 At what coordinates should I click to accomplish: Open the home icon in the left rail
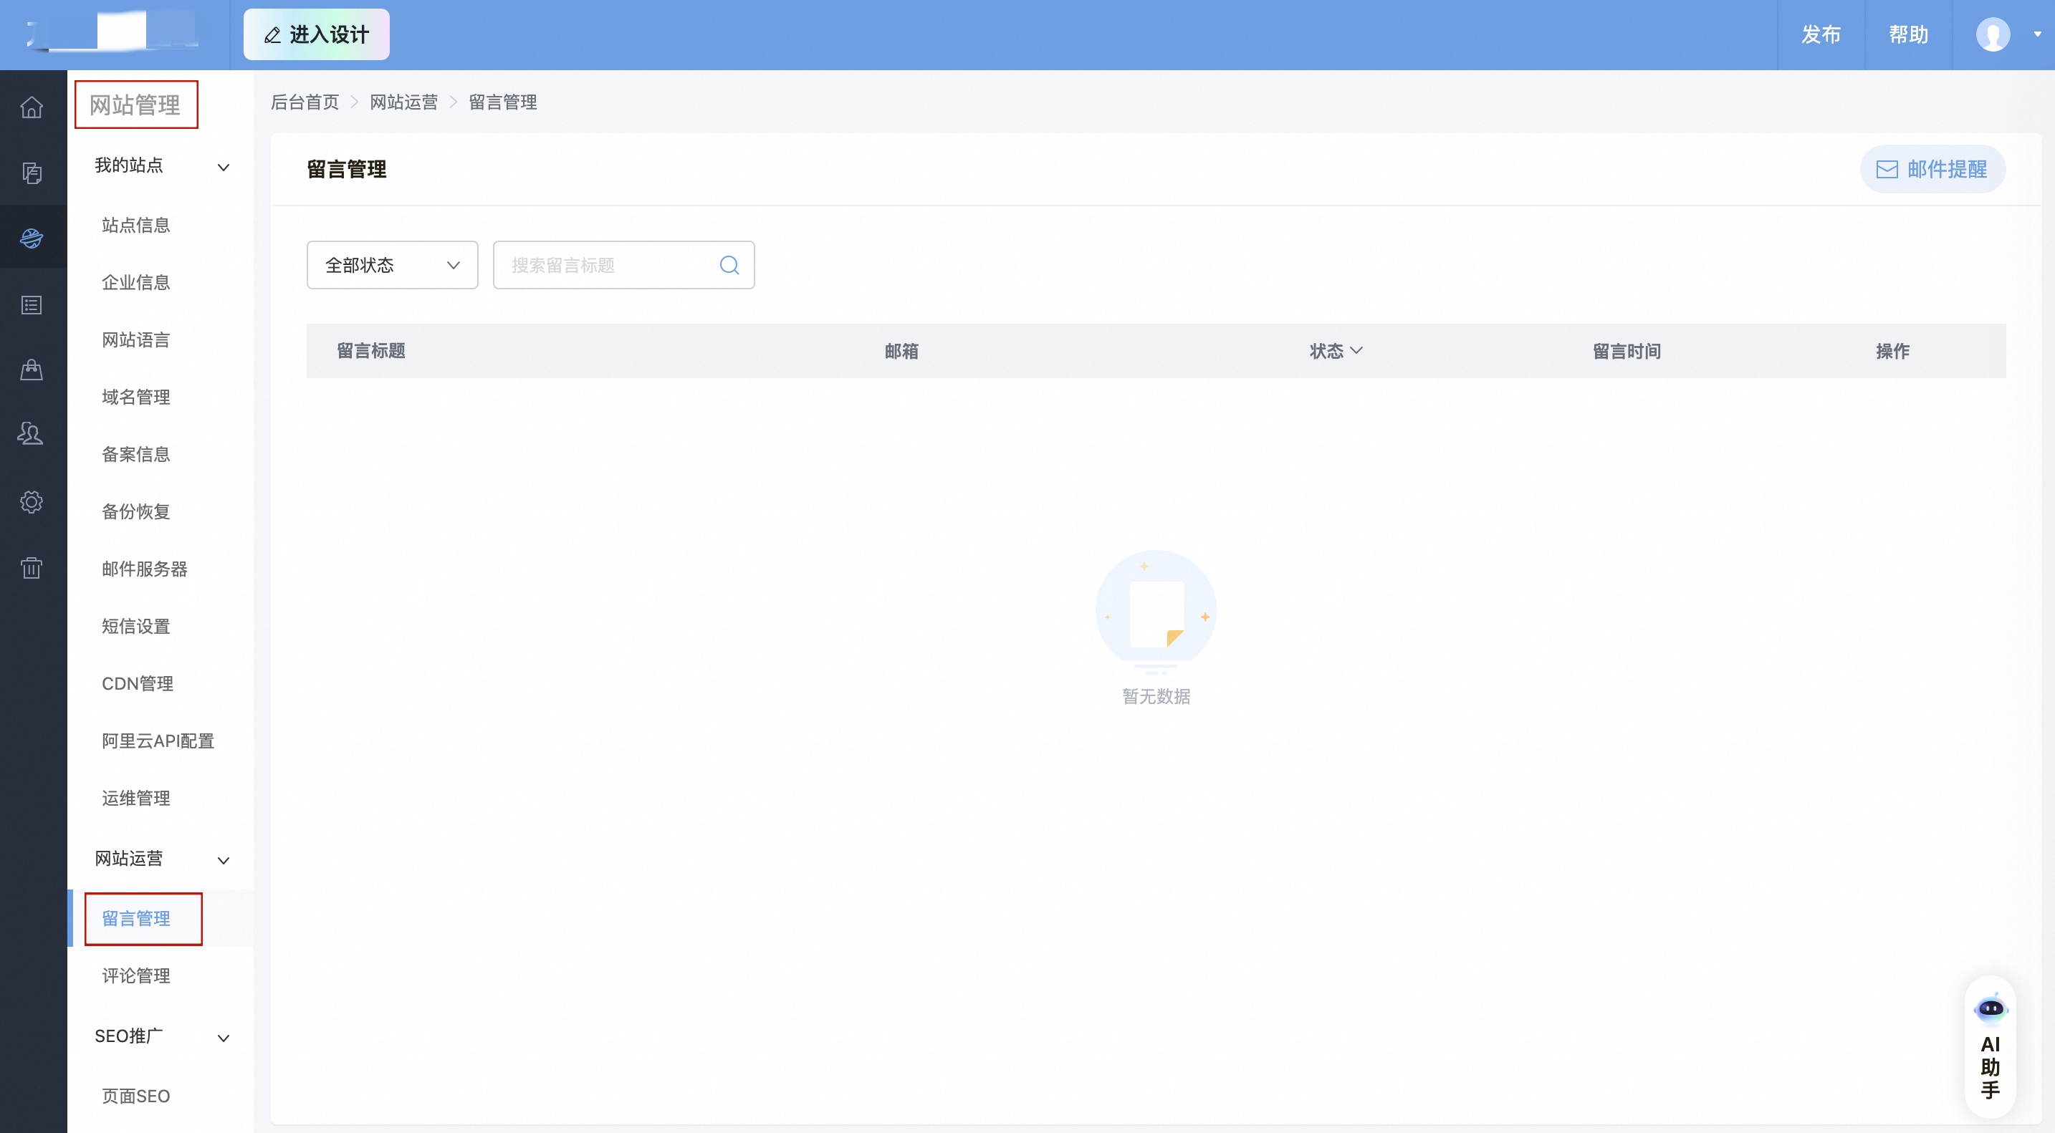tap(32, 106)
